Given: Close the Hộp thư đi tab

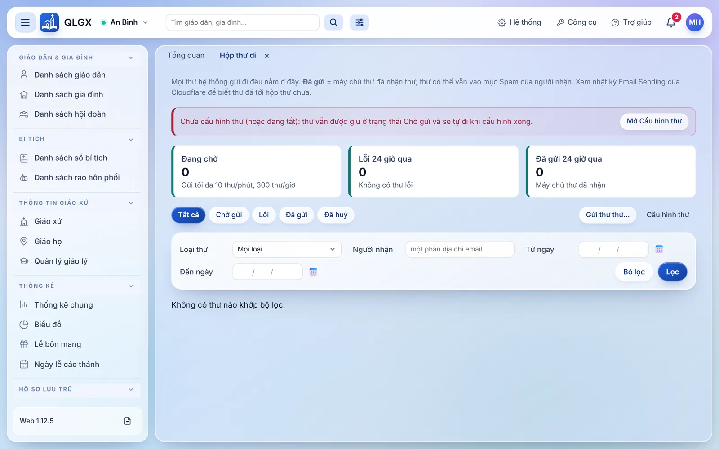Looking at the screenshot, I should pos(266,56).
